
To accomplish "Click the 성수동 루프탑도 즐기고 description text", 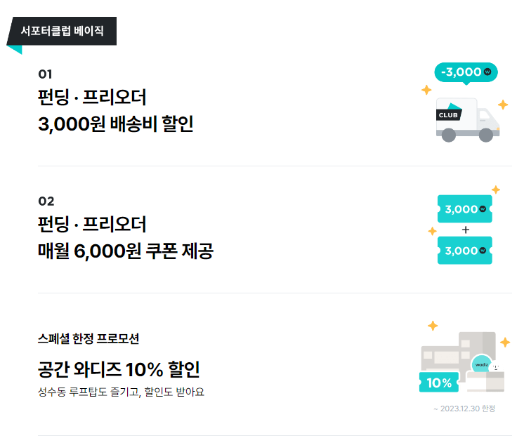I will coord(121,391).
